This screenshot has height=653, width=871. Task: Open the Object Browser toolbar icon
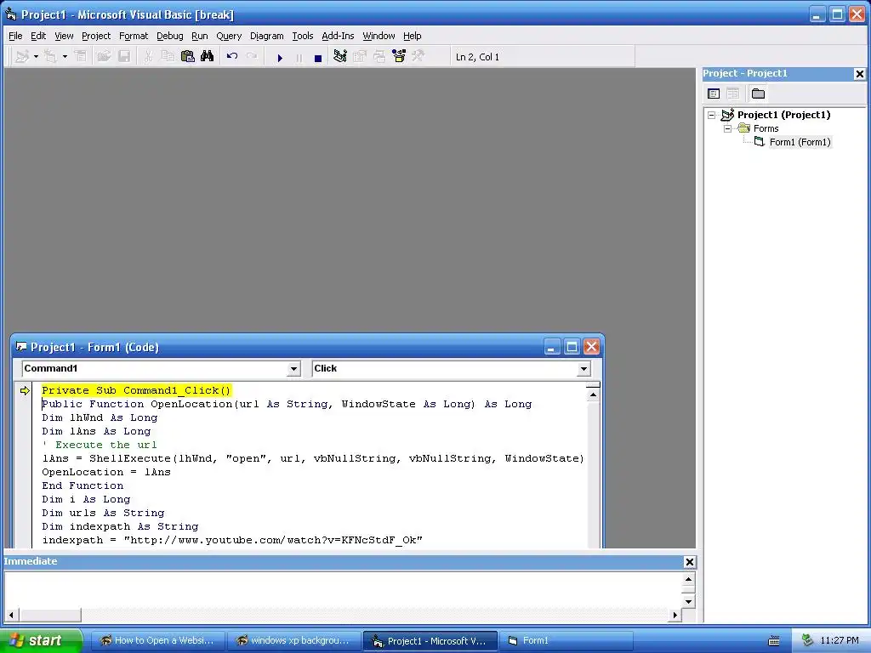(399, 57)
